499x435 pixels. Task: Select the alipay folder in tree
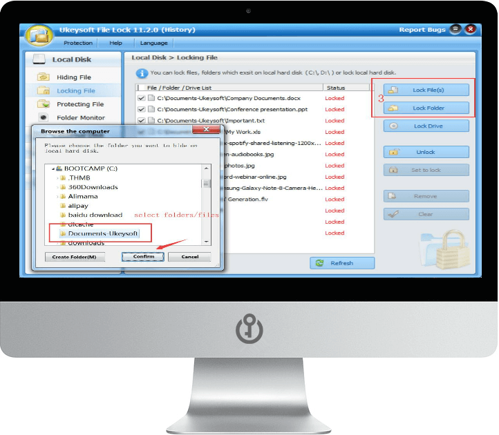[x=78, y=206]
